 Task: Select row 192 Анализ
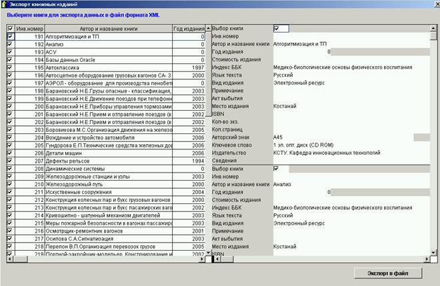(x=109, y=45)
